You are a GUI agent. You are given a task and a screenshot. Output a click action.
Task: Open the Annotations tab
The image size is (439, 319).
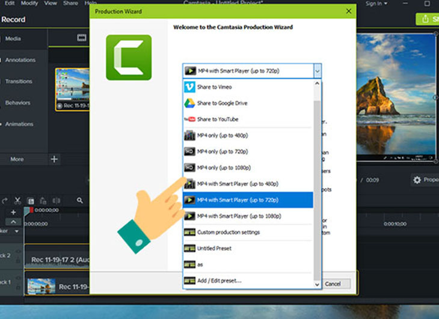click(x=20, y=60)
